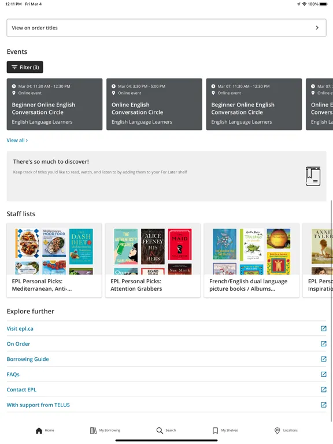
Task: Open the Borrowing Guide link
Action: click(28, 359)
